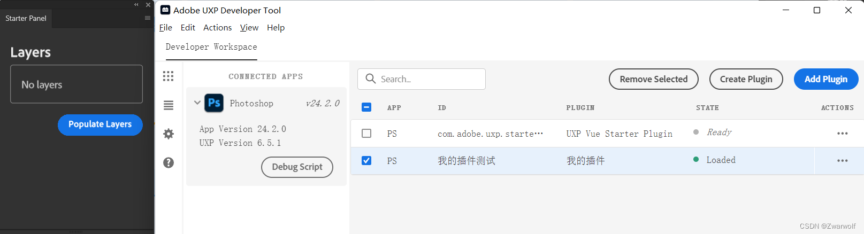
Task: Click the search magnifier icon
Action: click(x=370, y=79)
